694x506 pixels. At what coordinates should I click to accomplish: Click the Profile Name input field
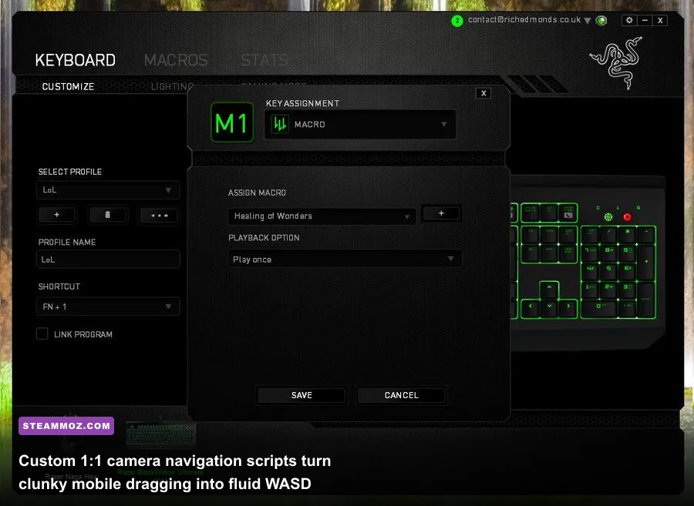(108, 260)
